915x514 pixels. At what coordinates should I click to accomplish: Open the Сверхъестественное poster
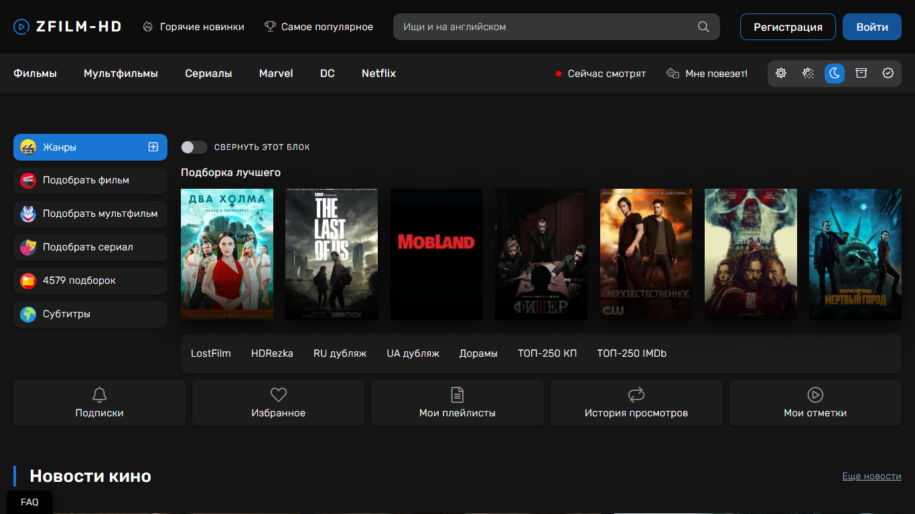point(646,254)
